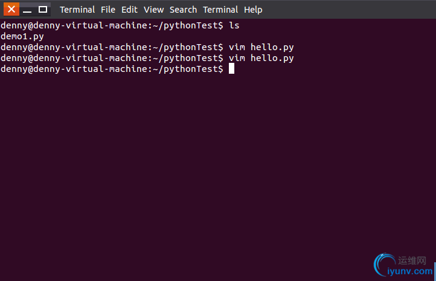Click the demo1.py filename in output
Image resolution: width=436 pixels, height=281 pixels.
point(22,36)
